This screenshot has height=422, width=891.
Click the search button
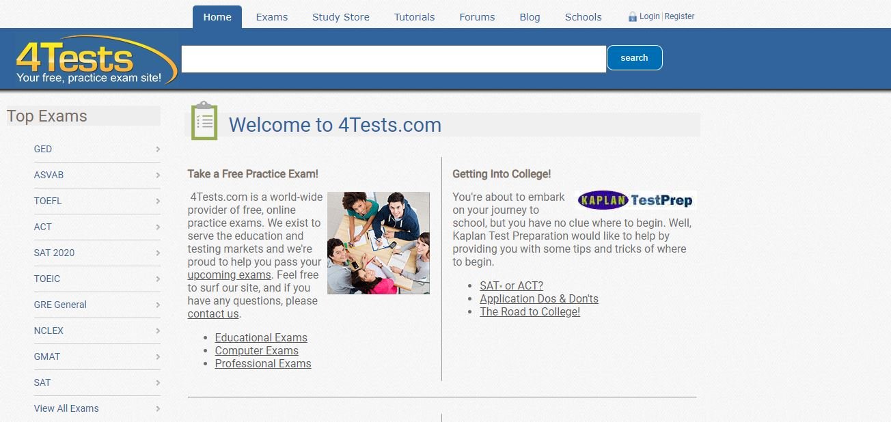pos(635,58)
